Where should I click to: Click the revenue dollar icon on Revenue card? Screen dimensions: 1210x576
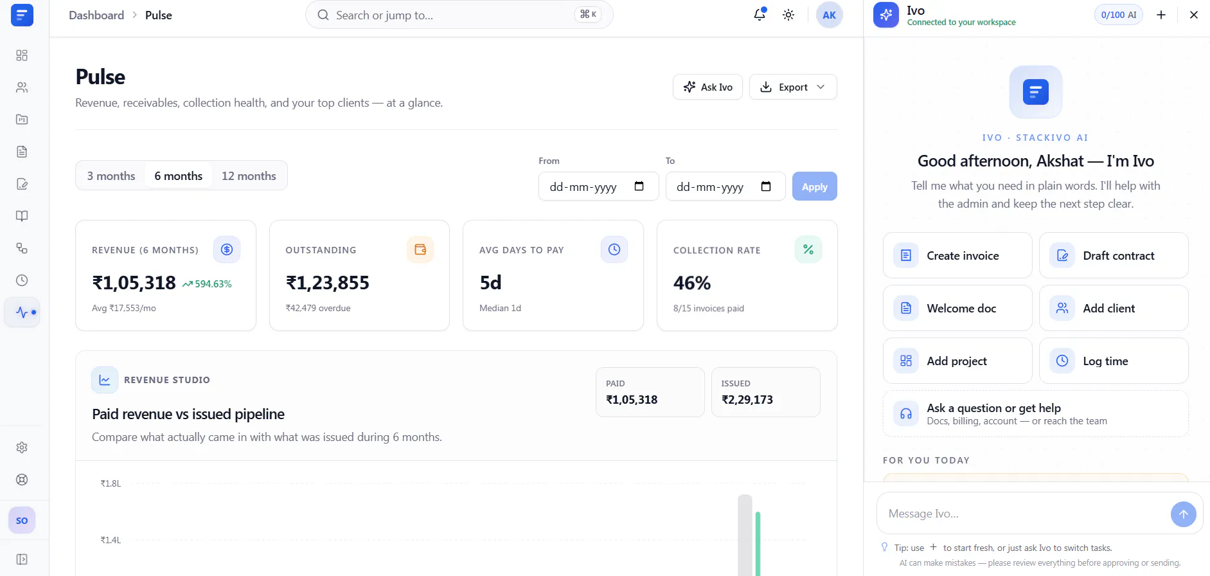[x=227, y=249]
